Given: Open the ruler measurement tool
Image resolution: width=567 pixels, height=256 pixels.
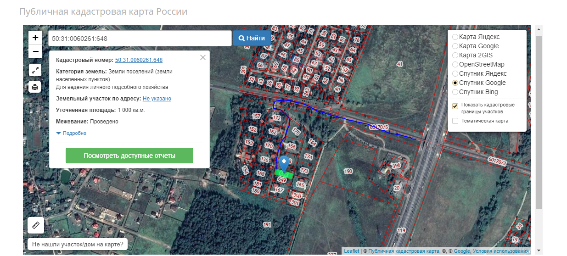Looking at the screenshot, I should click(x=35, y=225).
